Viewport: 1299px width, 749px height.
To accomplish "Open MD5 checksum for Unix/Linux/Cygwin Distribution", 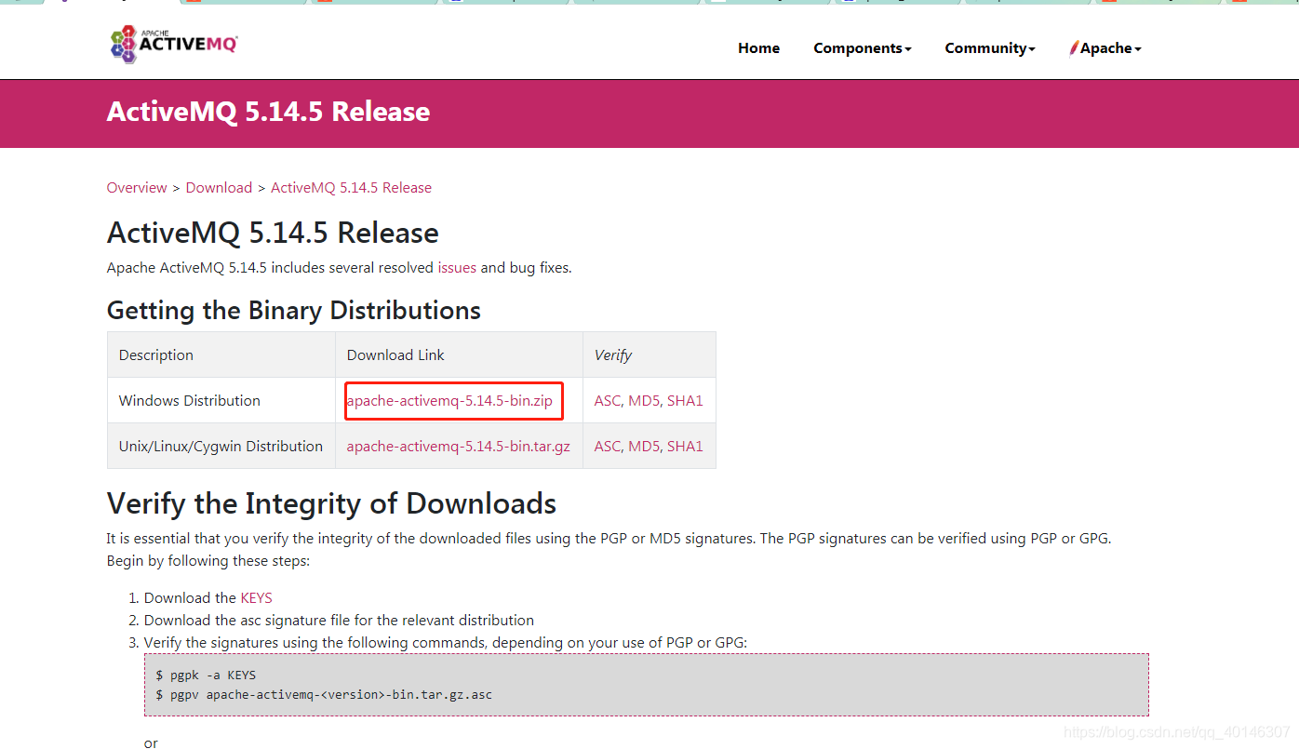I will point(644,447).
